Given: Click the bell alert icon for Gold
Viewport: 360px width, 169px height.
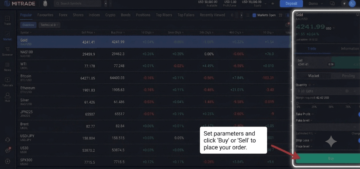Looking at the screenshot, I should [x=357, y=14].
